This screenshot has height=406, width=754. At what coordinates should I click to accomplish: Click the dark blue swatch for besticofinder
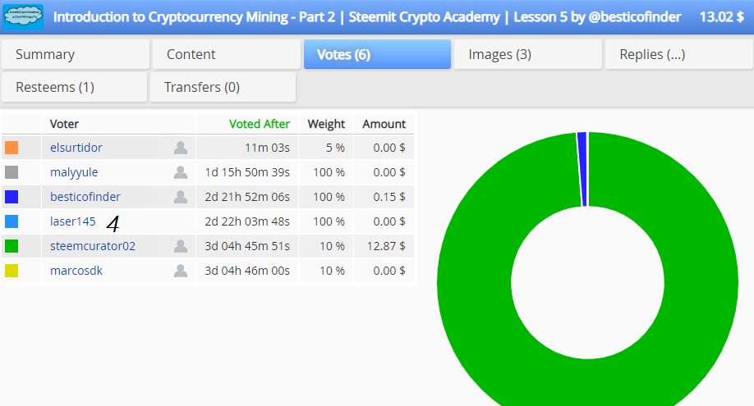click(x=11, y=197)
